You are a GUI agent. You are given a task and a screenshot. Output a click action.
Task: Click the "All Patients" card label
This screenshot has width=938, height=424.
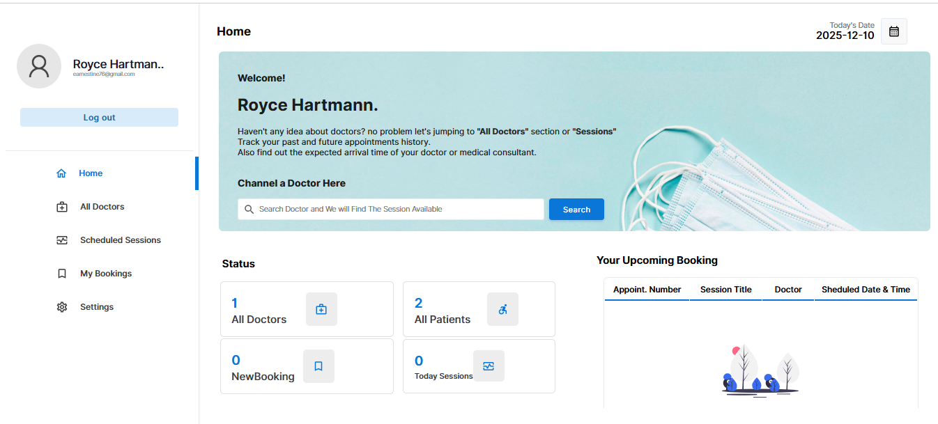[443, 320]
